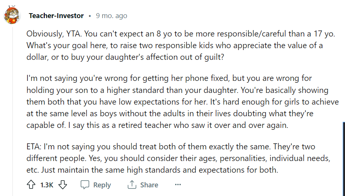
Task: Open the three-dot more options menu
Action: click(178, 185)
